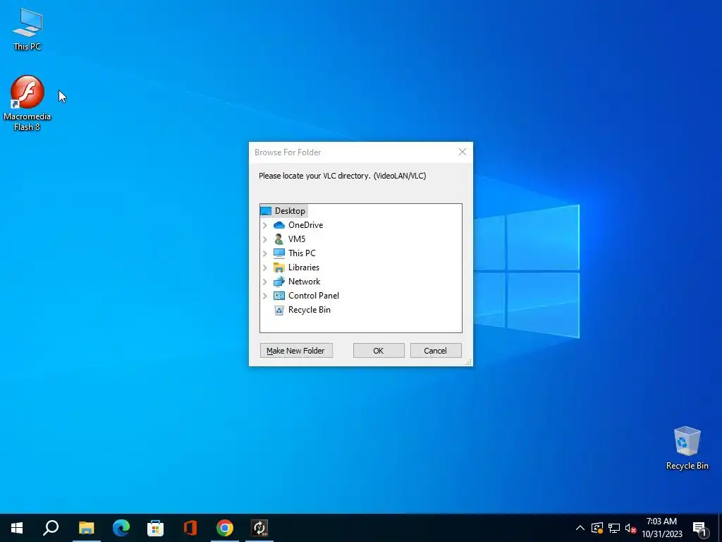Click the This PC monitor icon in tree
This screenshot has height=542, width=722.
pyautogui.click(x=279, y=253)
